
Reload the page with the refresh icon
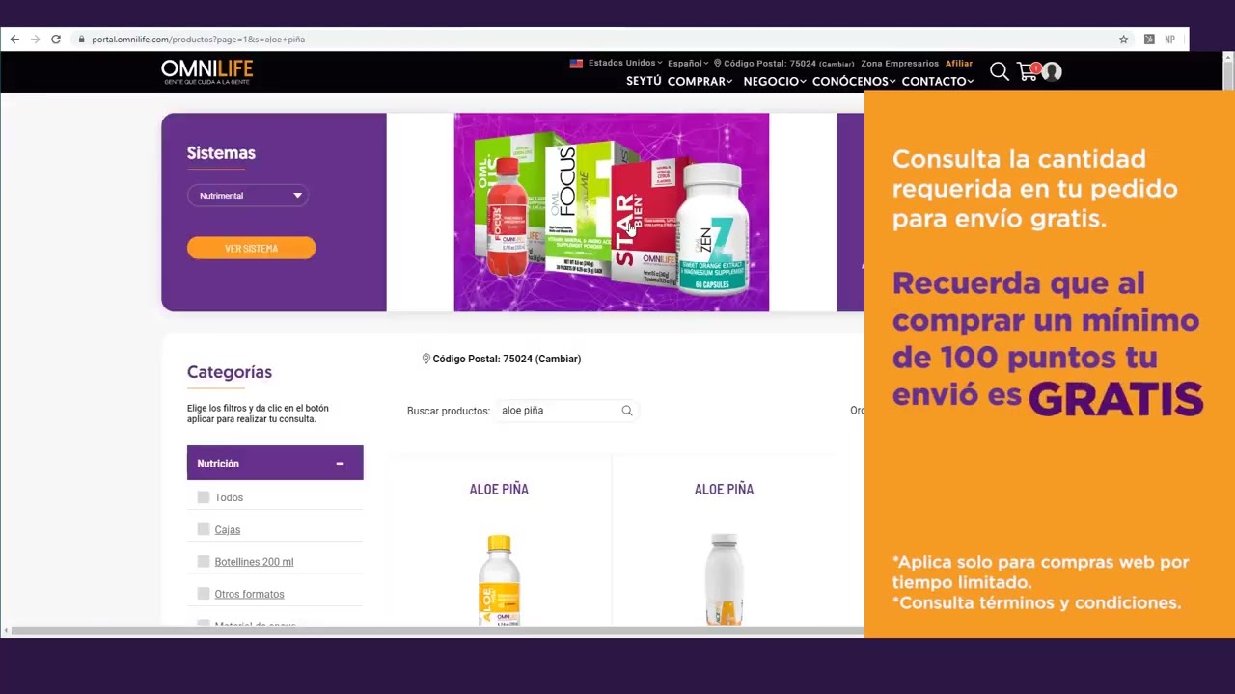pyautogui.click(x=56, y=40)
